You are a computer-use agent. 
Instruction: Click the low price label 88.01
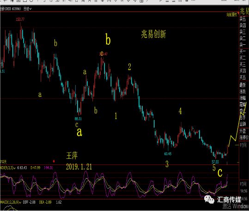pyautogui.click(x=78, y=119)
